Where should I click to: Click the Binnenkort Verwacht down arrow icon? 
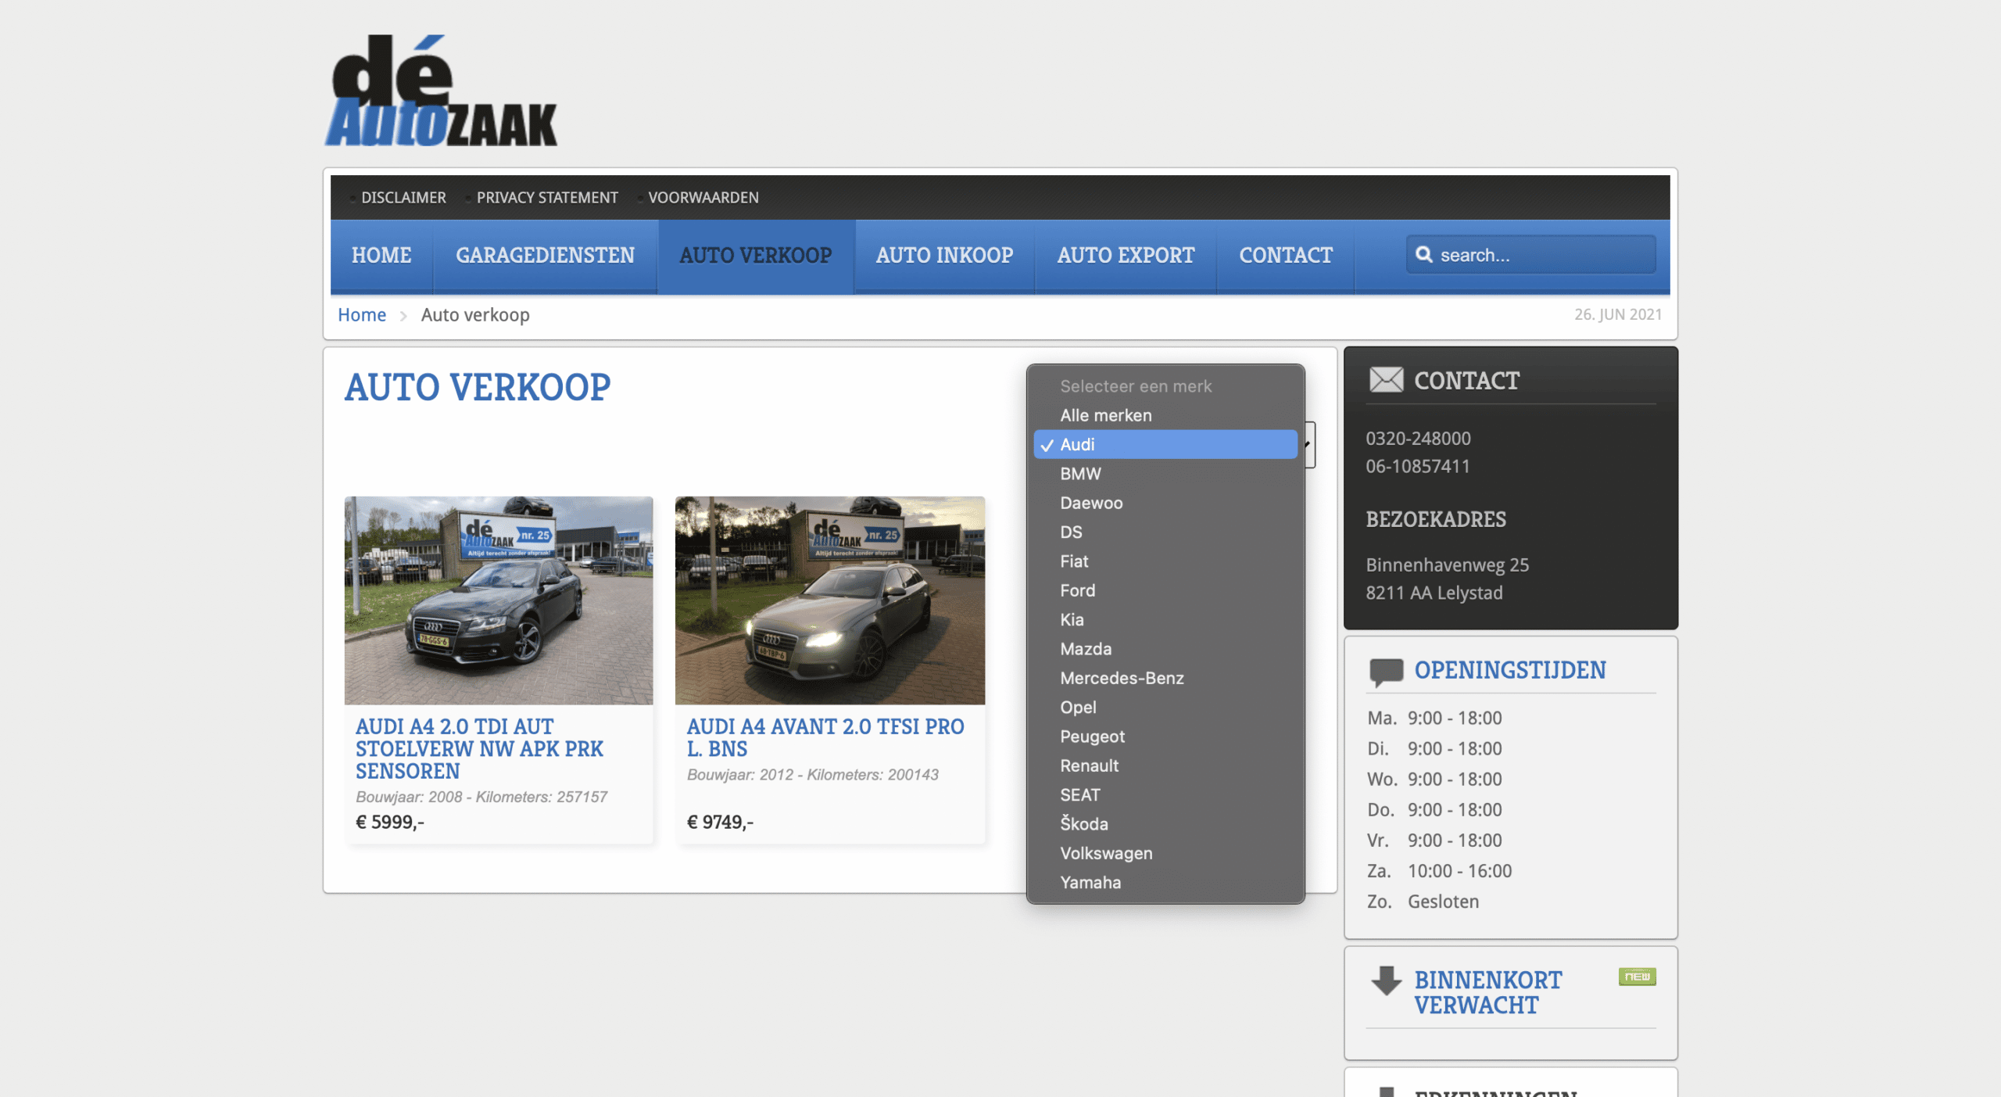(x=1386, y=980)
